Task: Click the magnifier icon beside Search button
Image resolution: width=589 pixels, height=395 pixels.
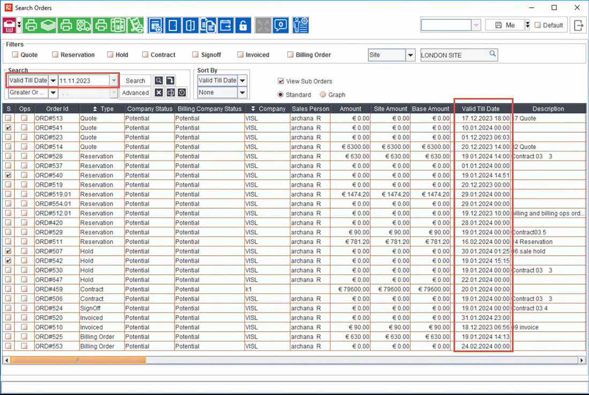Action: tap(158, 80)
